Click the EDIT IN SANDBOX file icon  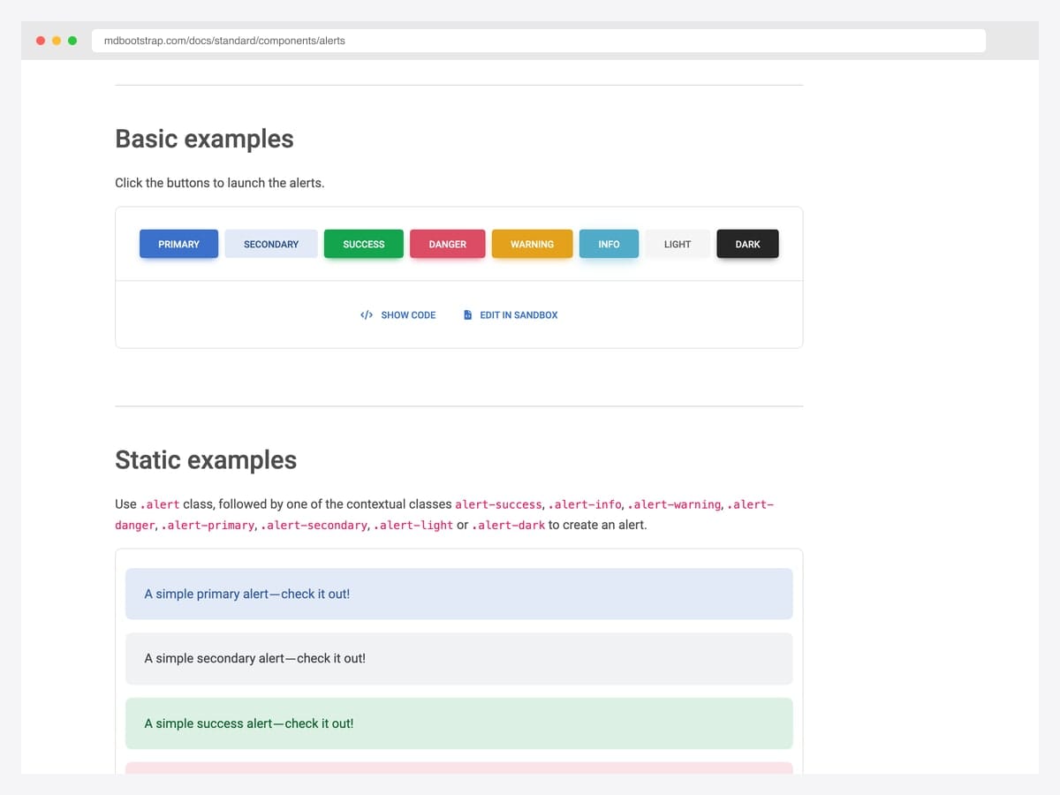[468, 315]
